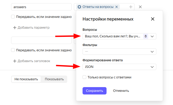The width and height of the screenshot is (173, 105).
Task: Click the gear icon in answers variable chip
Action: 79,7
